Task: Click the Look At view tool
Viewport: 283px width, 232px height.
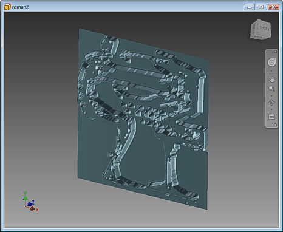Action: pyautogui.click(x=271, y=117)
